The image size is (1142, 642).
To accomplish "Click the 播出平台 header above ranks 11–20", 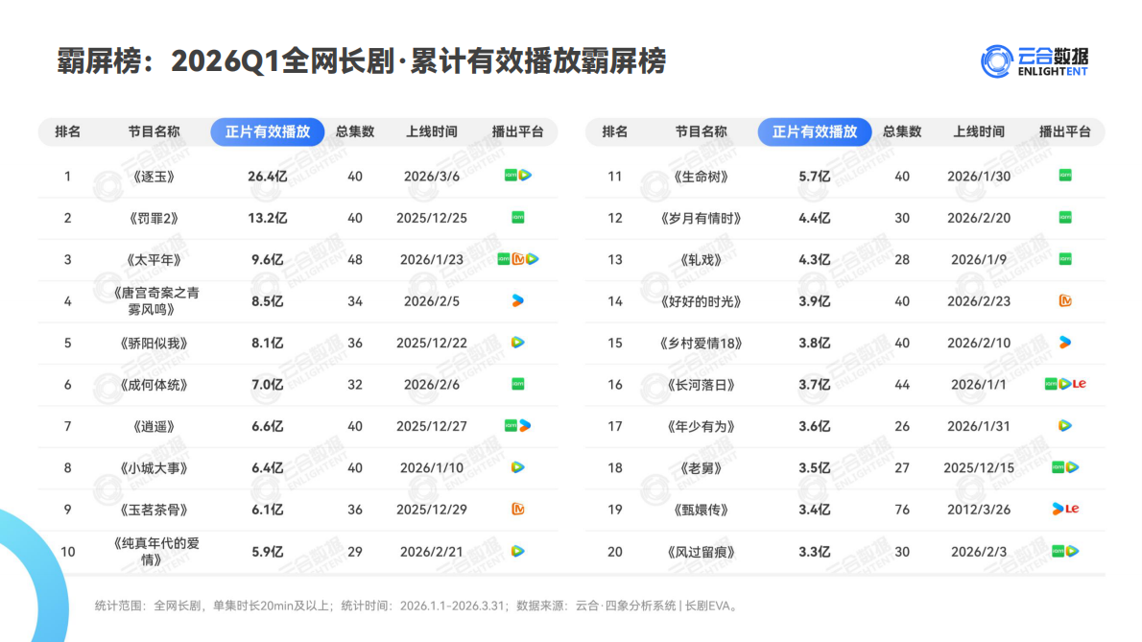I will 1065,131.
